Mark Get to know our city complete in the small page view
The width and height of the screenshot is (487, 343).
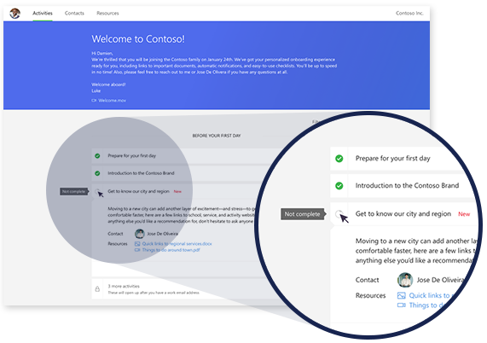pos(97,191)
